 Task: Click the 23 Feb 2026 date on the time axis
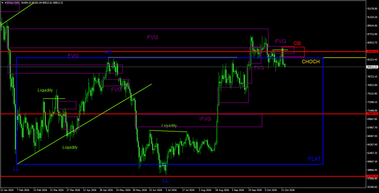(40, 190)
